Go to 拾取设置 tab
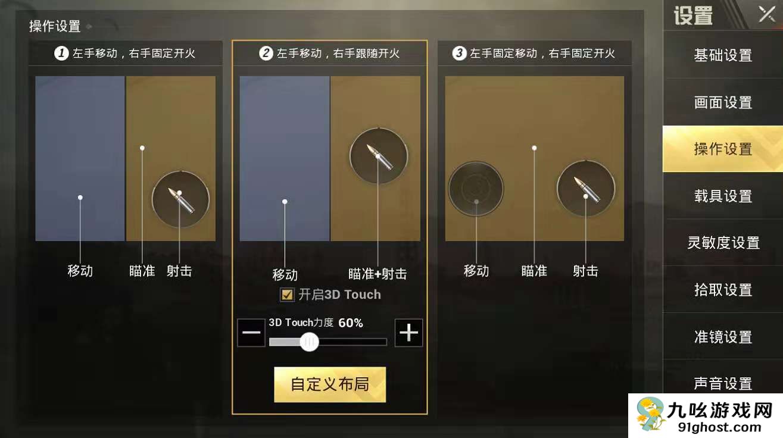This screenshot has height=438, width=783. click(723, 290)
